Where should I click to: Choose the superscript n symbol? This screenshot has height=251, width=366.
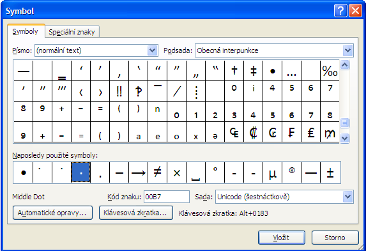pos(158,112)
